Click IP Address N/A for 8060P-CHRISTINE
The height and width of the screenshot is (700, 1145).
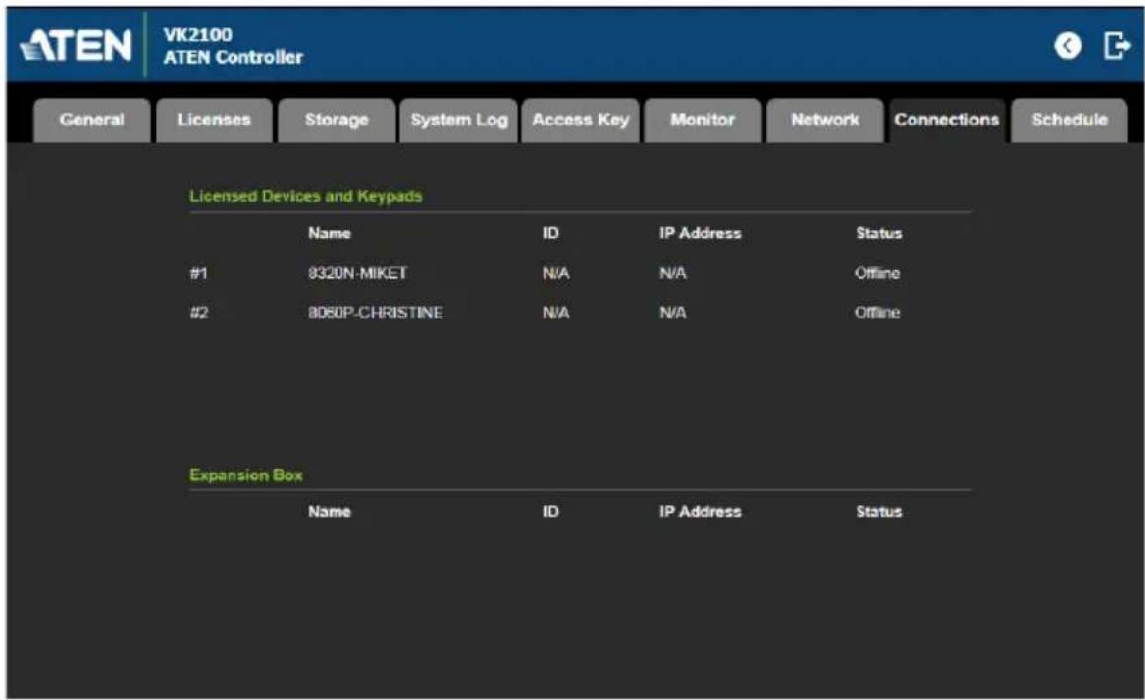pyautogui.click(x=672, y=313)
